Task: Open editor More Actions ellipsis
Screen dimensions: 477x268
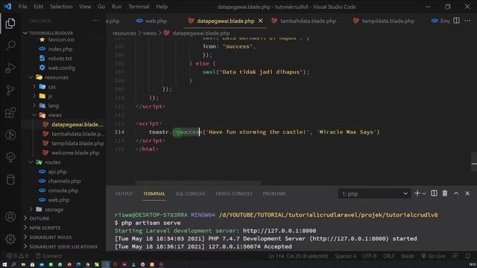Action: click(467, 21)
